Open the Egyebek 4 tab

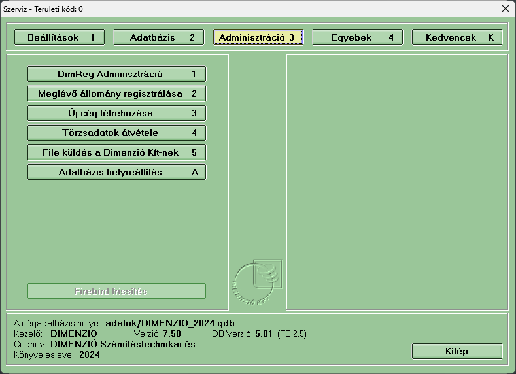click(x=358, y=37)
